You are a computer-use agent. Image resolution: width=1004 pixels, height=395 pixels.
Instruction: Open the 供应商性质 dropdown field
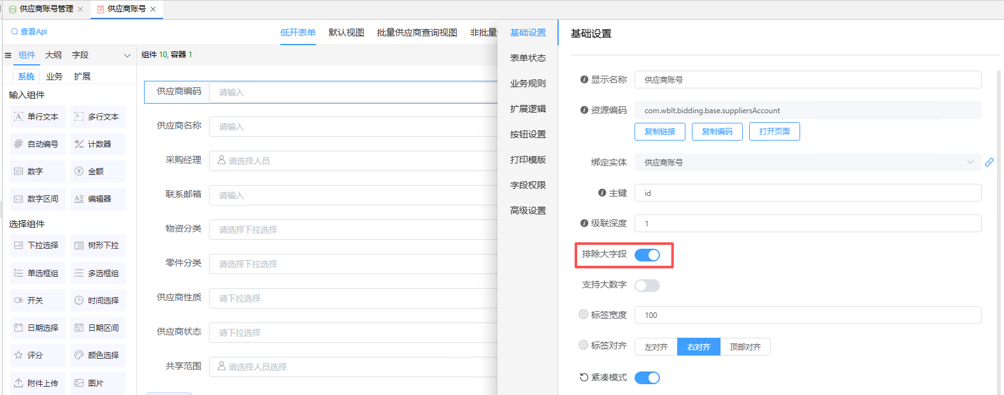pos(354,298)
